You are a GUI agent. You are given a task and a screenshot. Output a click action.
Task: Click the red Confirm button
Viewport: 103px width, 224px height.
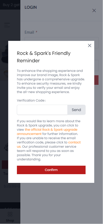pyautogui.click(x=51, y=170)
